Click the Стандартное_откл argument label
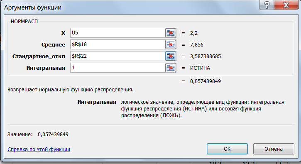The image size is (301, 164). click(39, 56)
